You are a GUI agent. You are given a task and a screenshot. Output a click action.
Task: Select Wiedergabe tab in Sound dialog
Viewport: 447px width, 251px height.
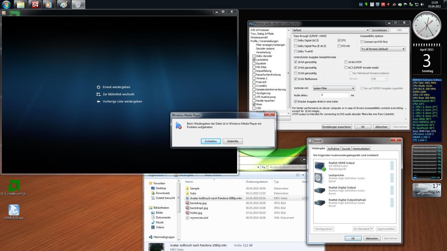[x=318, y=148]
